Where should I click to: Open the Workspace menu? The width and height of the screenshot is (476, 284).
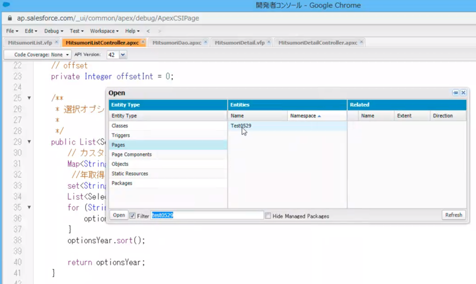pos(104,31)
